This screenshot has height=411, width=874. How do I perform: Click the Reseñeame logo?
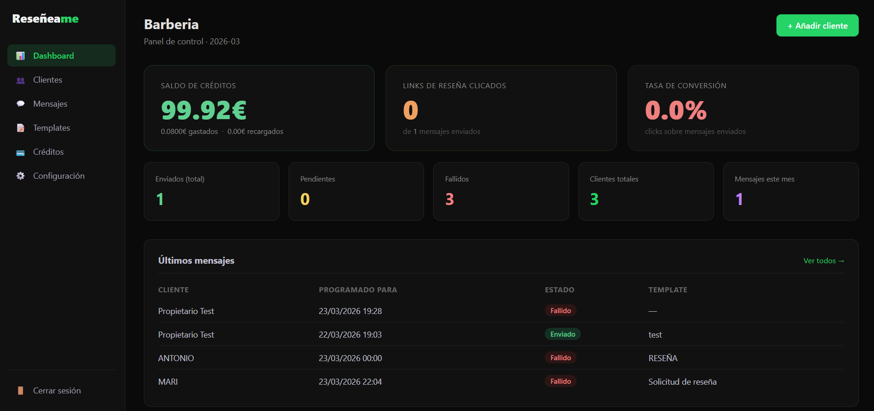45,18
